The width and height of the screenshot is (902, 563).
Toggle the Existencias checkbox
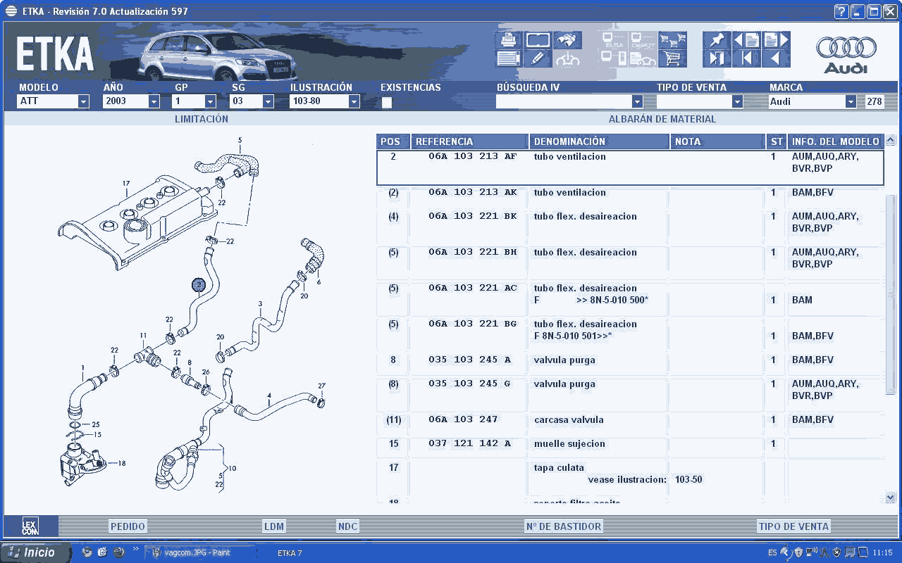click(387, 102)
